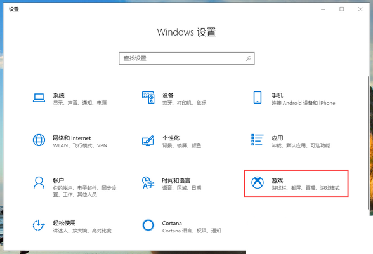
Task: Open the Cortana circle icon
Action: pyautogui.click(x=148, y=225)
